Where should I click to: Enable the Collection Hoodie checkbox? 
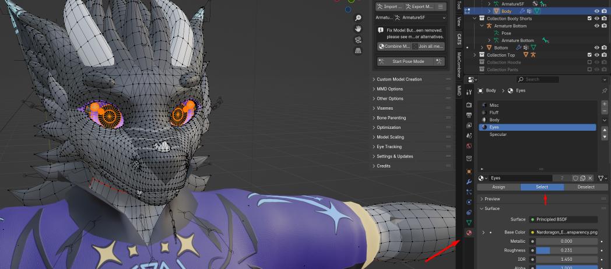tap(590, 62)
